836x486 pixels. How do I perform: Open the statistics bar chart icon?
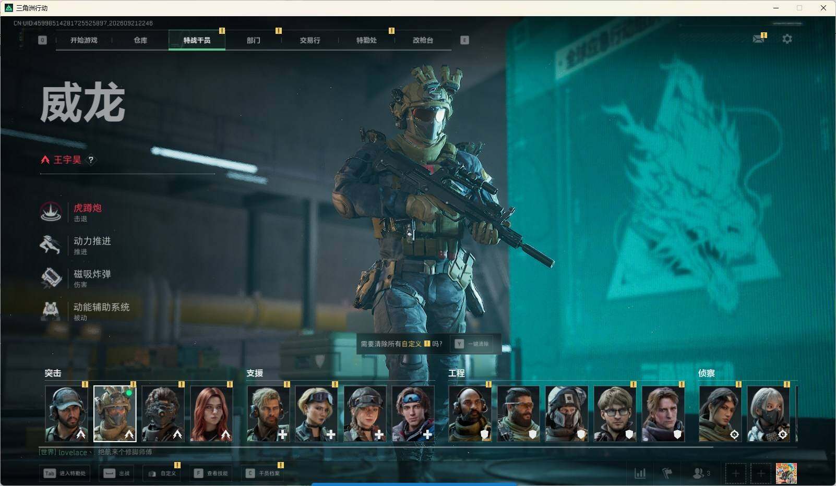(x=640, y=473)
